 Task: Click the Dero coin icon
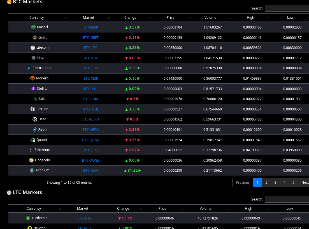tap(35, 119)
